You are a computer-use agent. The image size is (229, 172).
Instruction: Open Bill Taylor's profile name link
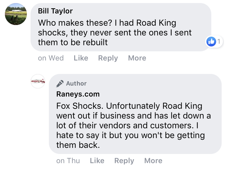tap(55, 11)
